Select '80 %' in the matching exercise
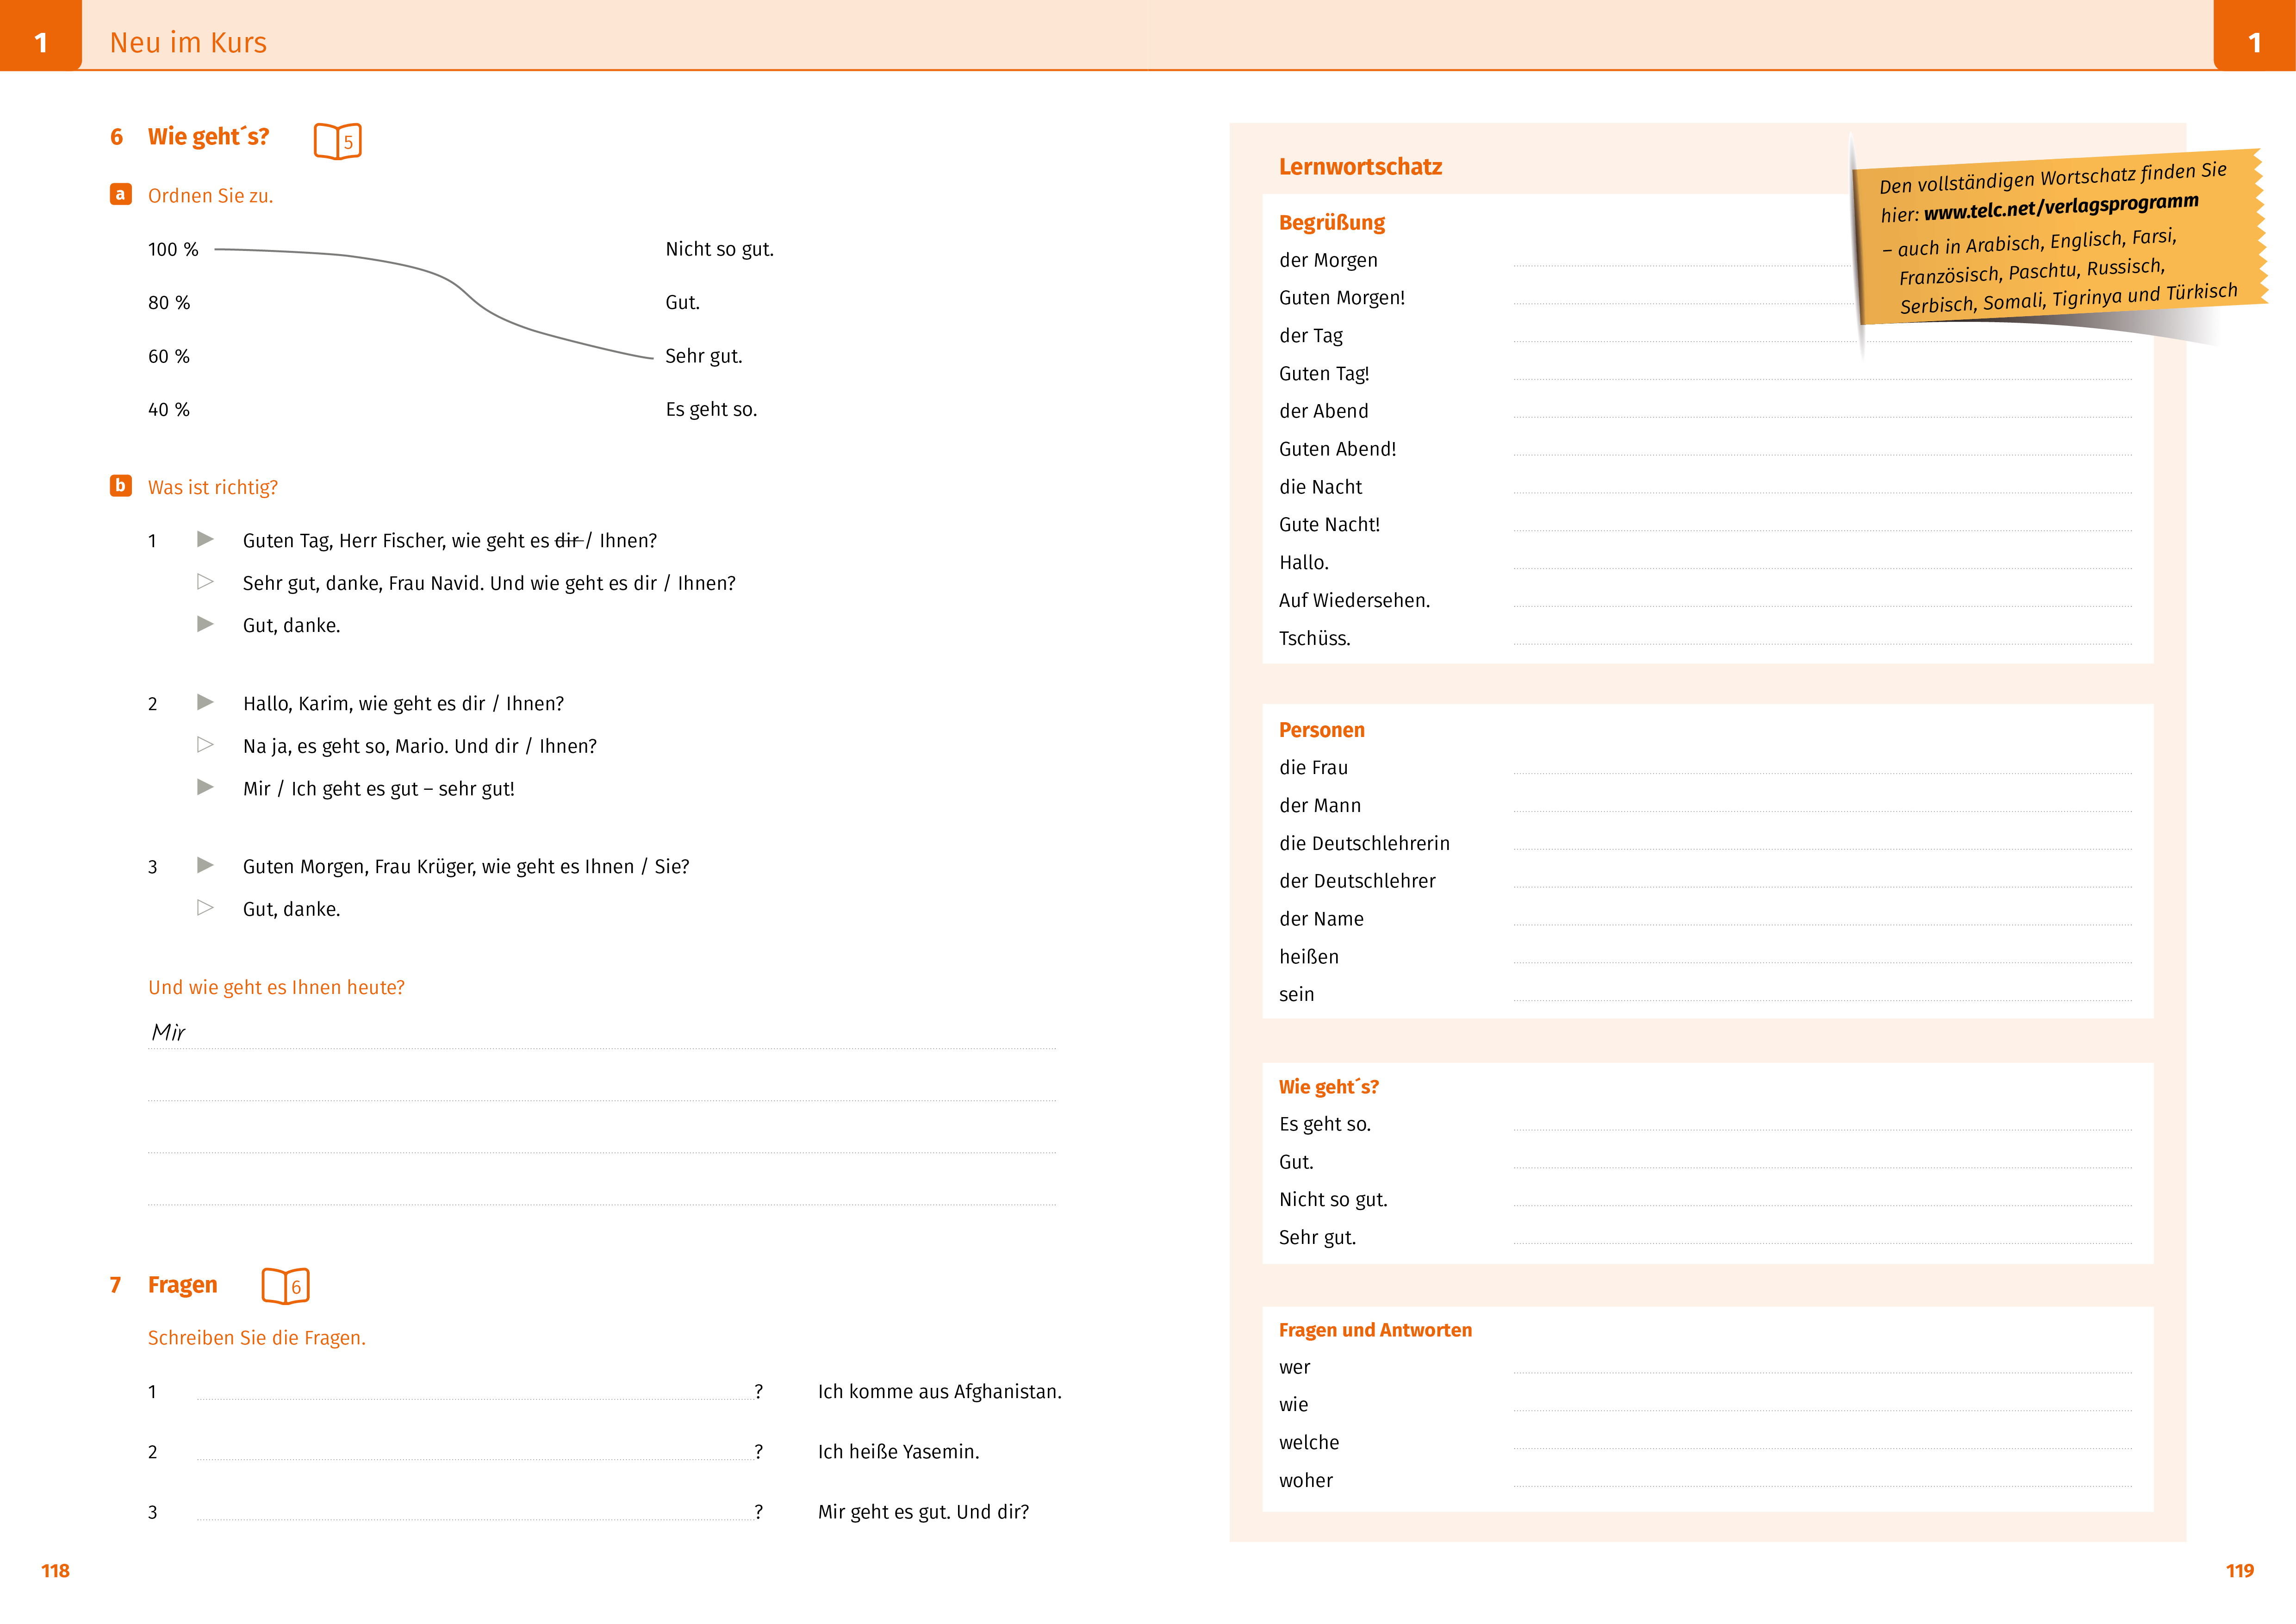Image resolution: width=2296 pixels, height=1624 pixels. tap(169, 303)
